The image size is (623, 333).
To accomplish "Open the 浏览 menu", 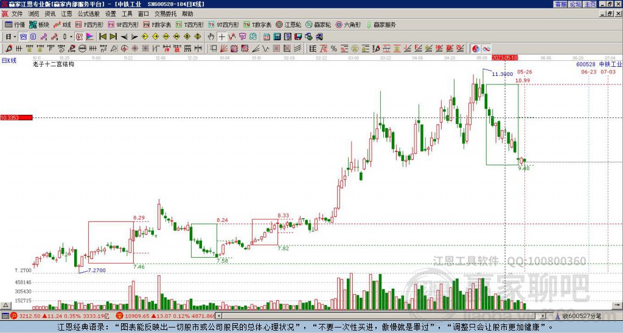I will coord(33,14).
